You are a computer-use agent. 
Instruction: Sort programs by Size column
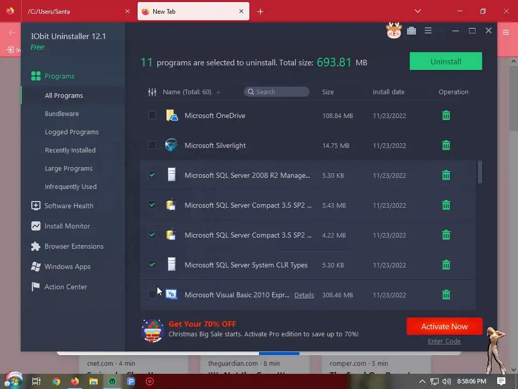coord(328,92)
